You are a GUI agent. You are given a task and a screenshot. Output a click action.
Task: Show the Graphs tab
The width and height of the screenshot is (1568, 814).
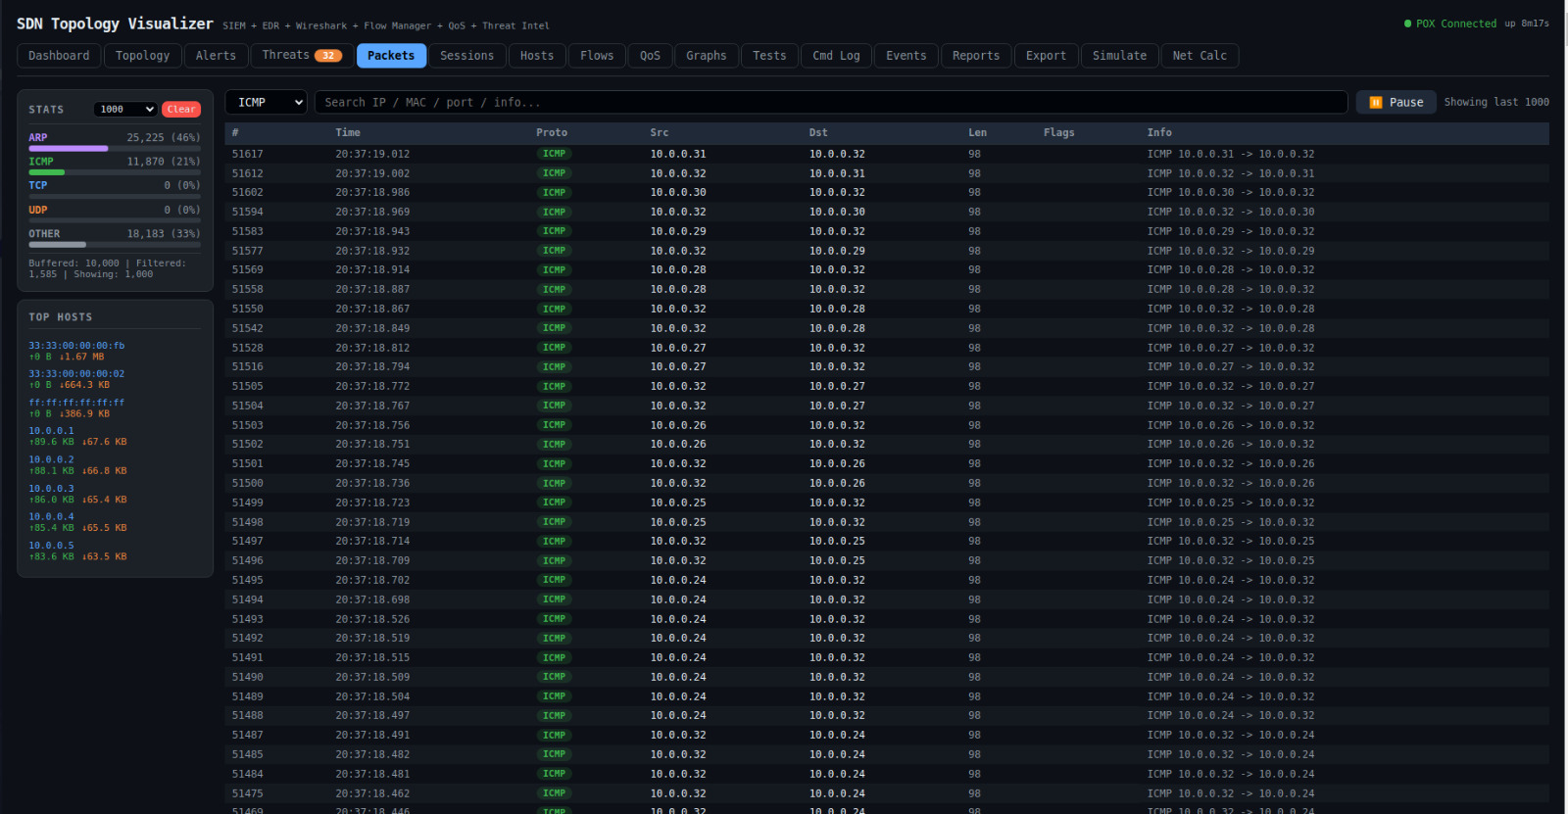tap(707, 56)
